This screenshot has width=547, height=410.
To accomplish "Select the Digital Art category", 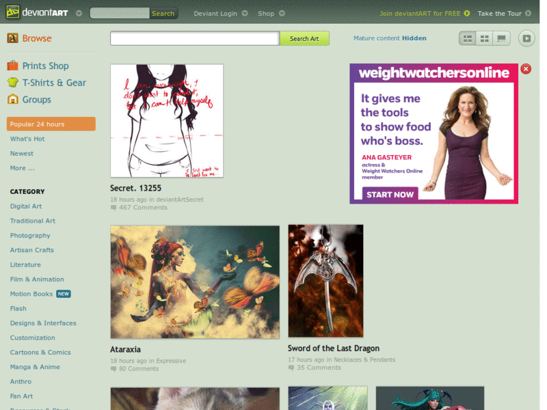I will click(26, 206).
